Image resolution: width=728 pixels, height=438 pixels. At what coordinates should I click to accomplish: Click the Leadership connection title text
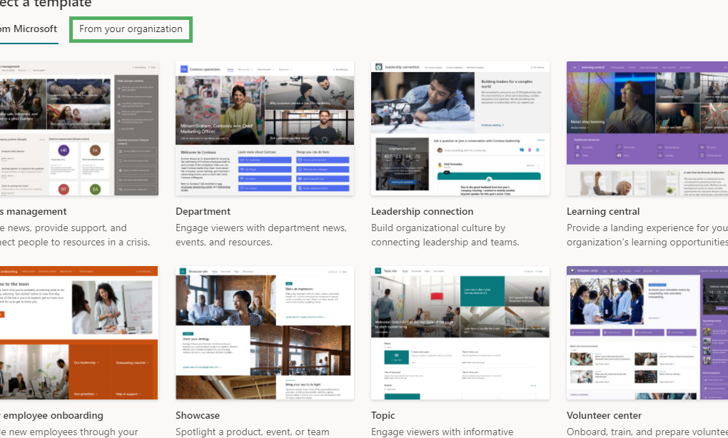(422, 211)
